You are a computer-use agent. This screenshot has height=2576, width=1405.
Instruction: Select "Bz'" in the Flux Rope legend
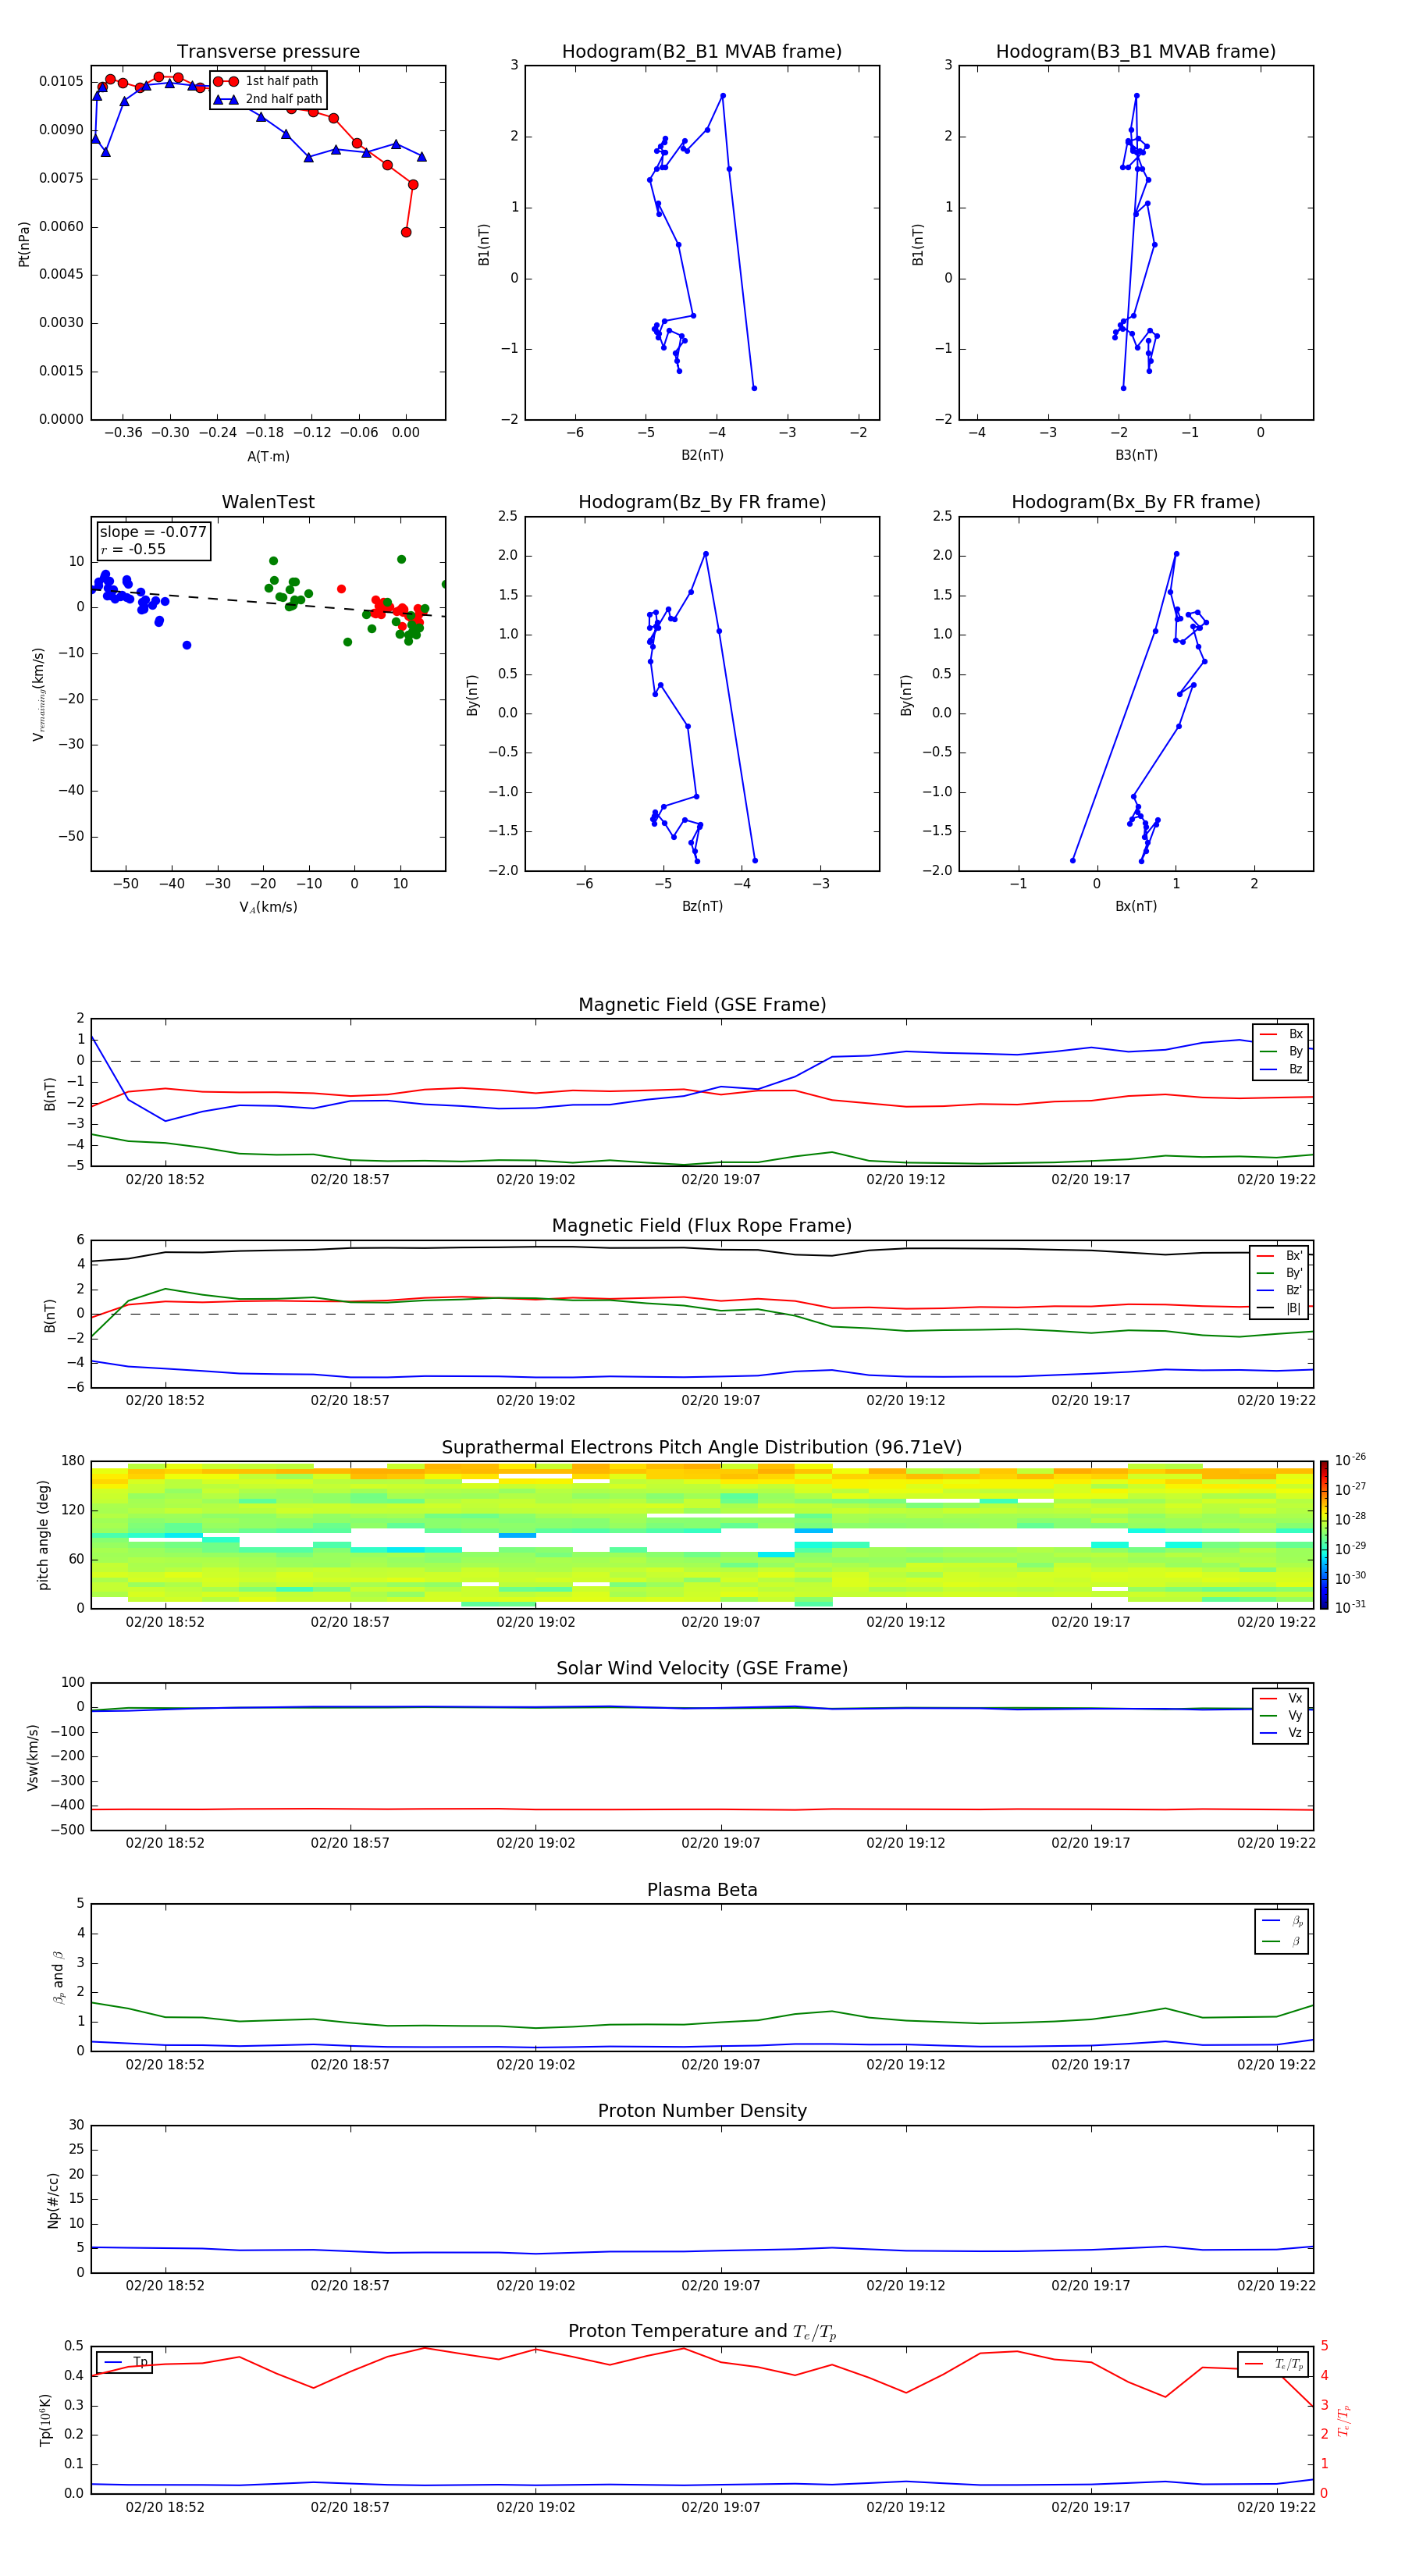click(x=1279, y=1290)
